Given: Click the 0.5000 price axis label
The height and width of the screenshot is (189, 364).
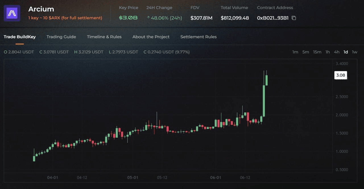Looking at the screenshot, I should tap(342, 170).
